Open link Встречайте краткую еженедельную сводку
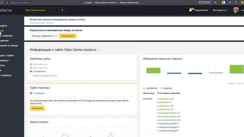244x137 pixels. coord(58,19)
